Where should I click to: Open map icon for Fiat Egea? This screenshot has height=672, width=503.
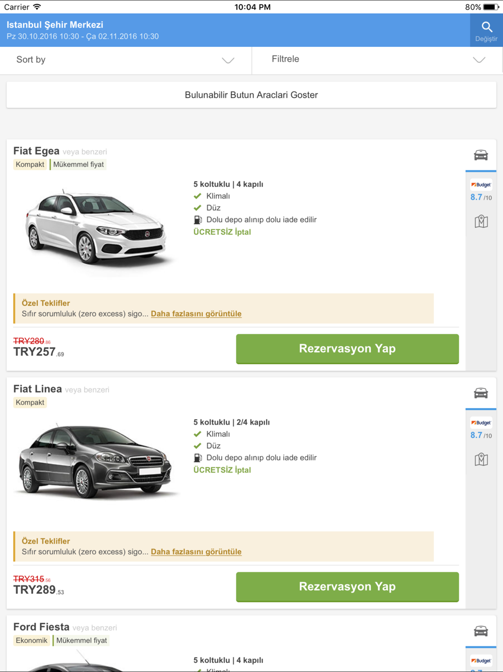click(x=481, y=222)
